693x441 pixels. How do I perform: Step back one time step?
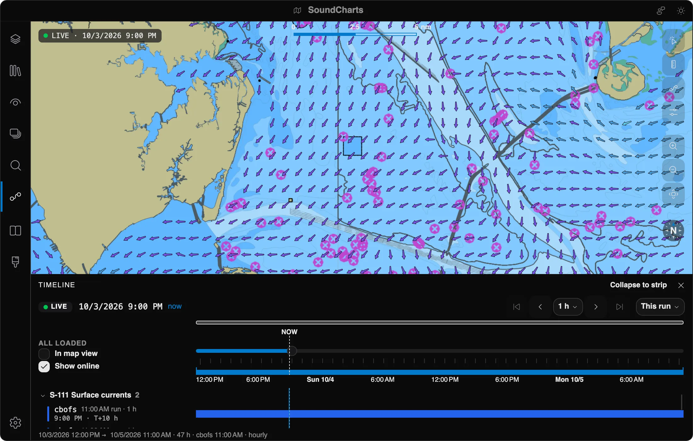540,307
